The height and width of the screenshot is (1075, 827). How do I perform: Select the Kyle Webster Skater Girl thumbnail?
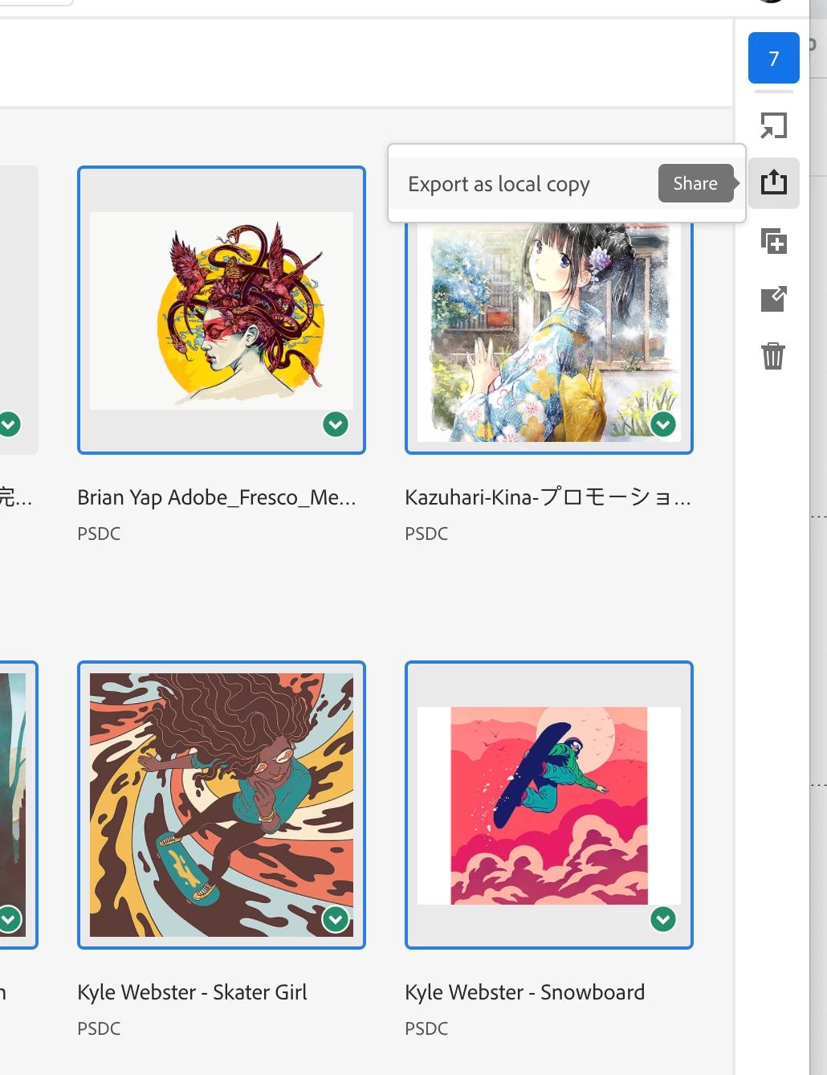coord(222,805)
